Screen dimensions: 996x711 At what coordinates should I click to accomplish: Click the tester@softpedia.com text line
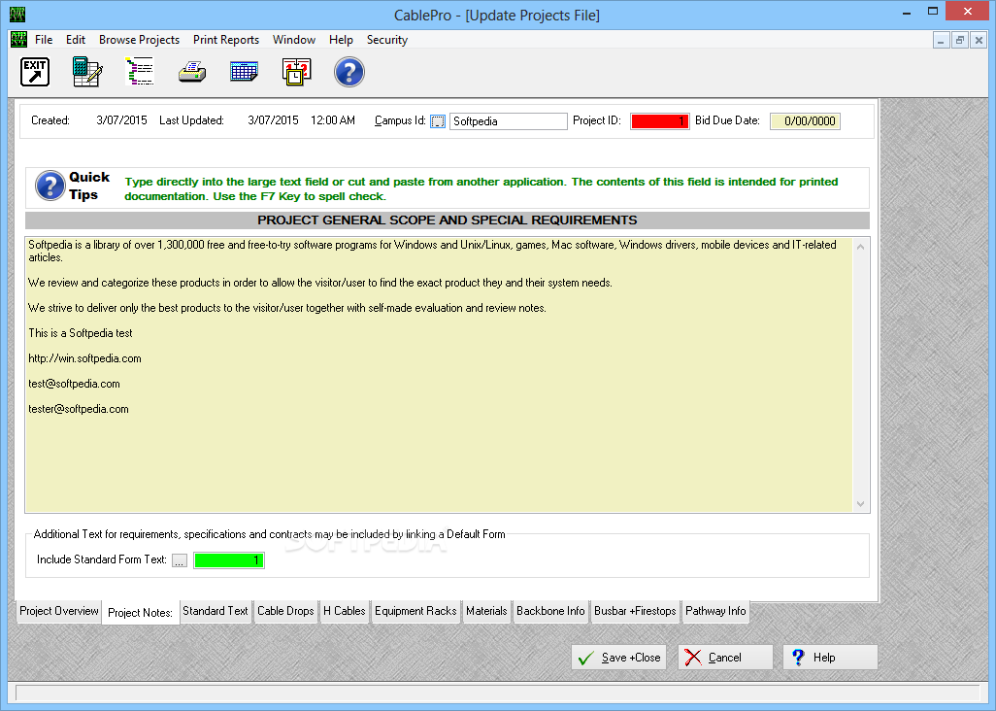point(79,409)
